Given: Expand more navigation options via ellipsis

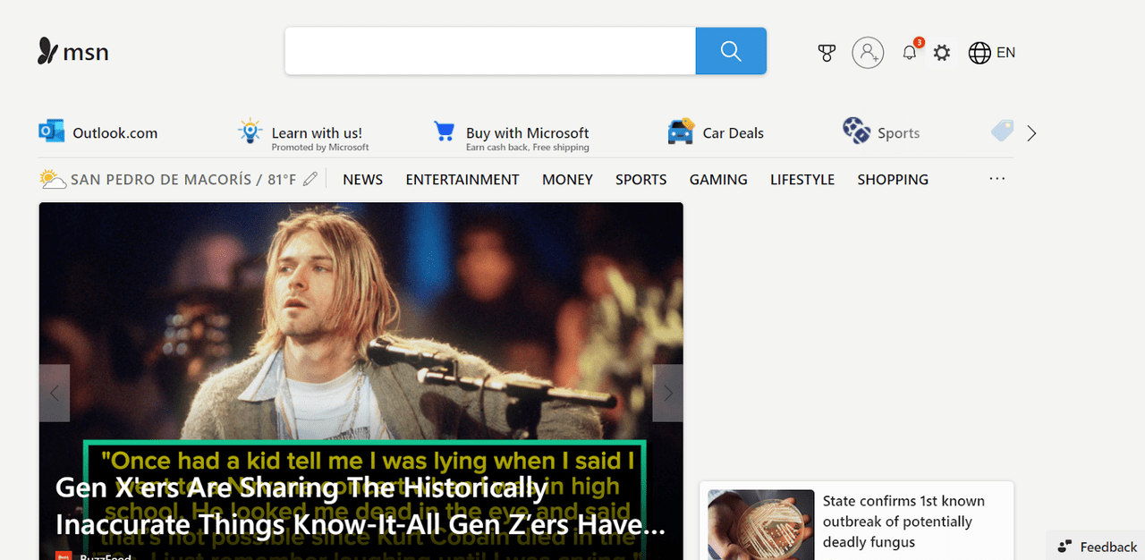Looking at the screenshot, I should 997,179.
